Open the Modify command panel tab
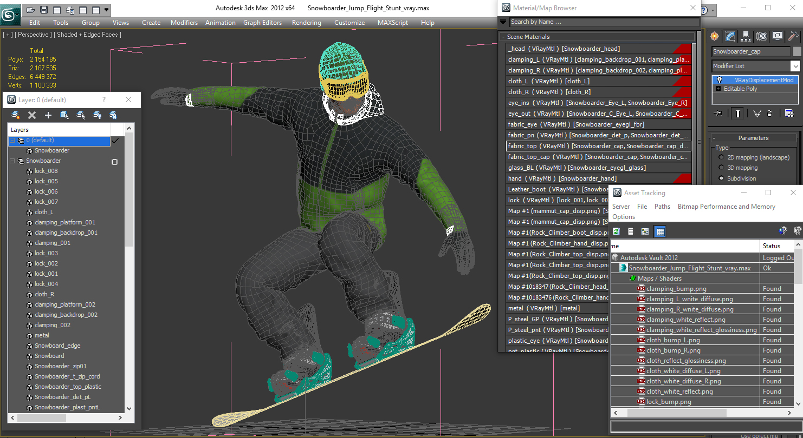The image size is (803, 438). coord(730,36)
